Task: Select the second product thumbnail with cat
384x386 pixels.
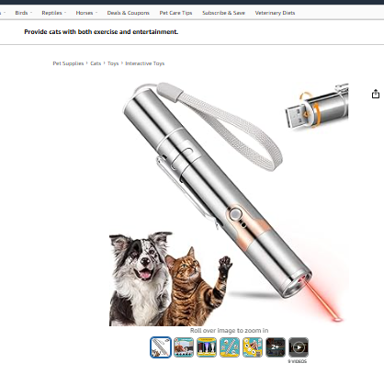Action: (184, 347)
